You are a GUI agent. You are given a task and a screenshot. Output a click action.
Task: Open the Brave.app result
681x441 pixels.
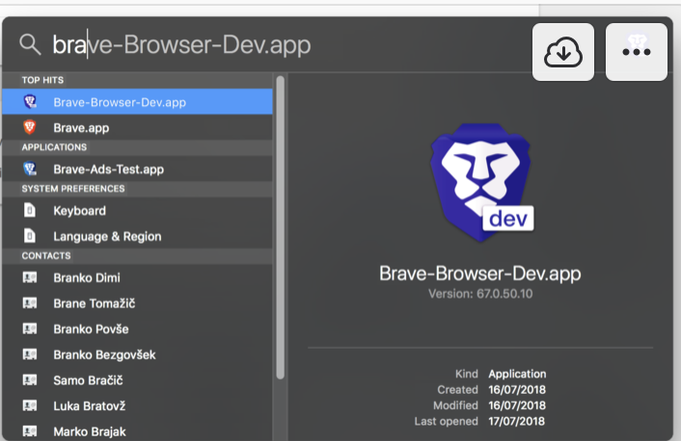pos(137,127)
